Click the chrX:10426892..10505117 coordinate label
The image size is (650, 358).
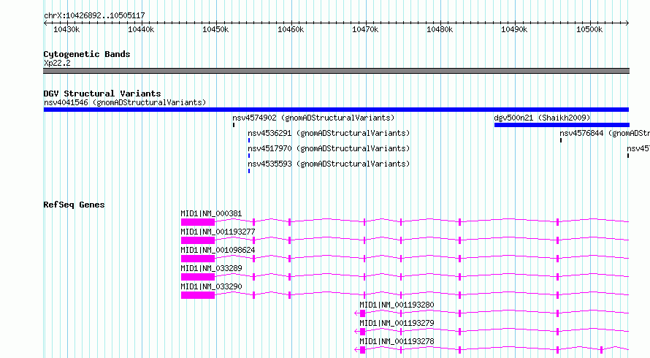click(94, 15)
